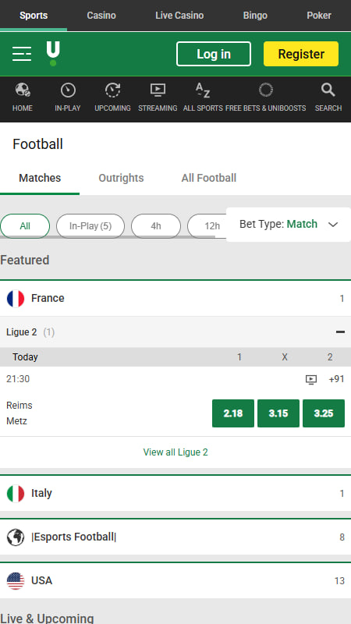
Task: Click the yellow Register button
Action: (301, 54)
